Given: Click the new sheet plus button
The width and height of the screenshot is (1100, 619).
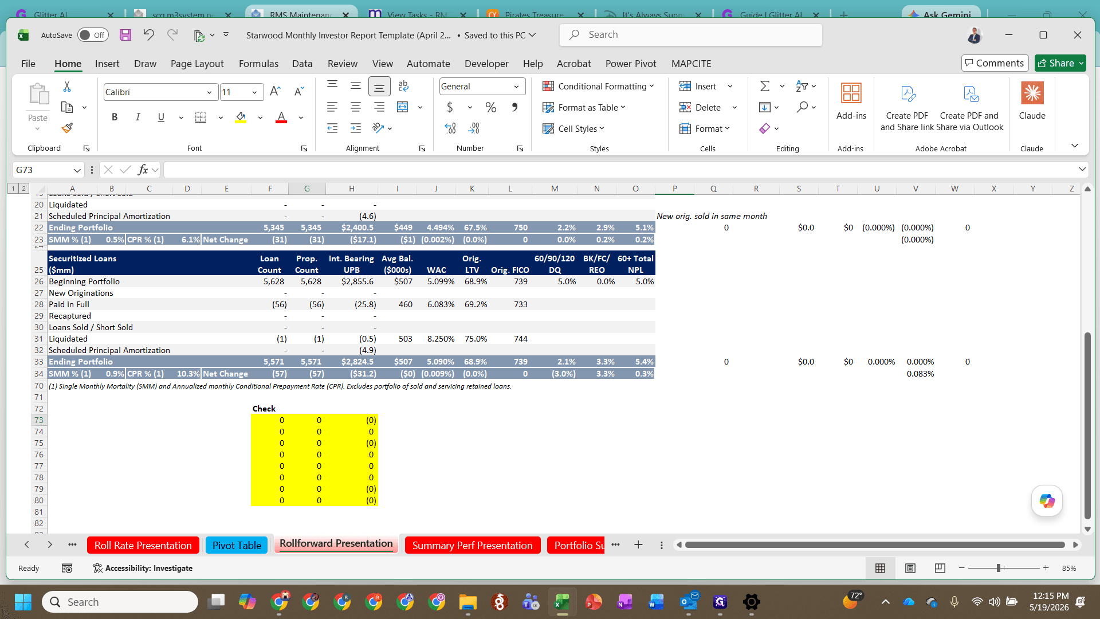Looking at the screenshot, I should tap(638, 545).
